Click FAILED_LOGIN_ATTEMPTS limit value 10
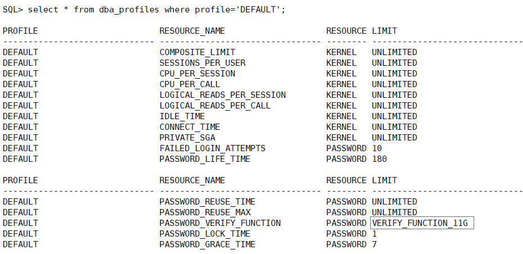Screen dimensions: 523x254 click(377, 148)
